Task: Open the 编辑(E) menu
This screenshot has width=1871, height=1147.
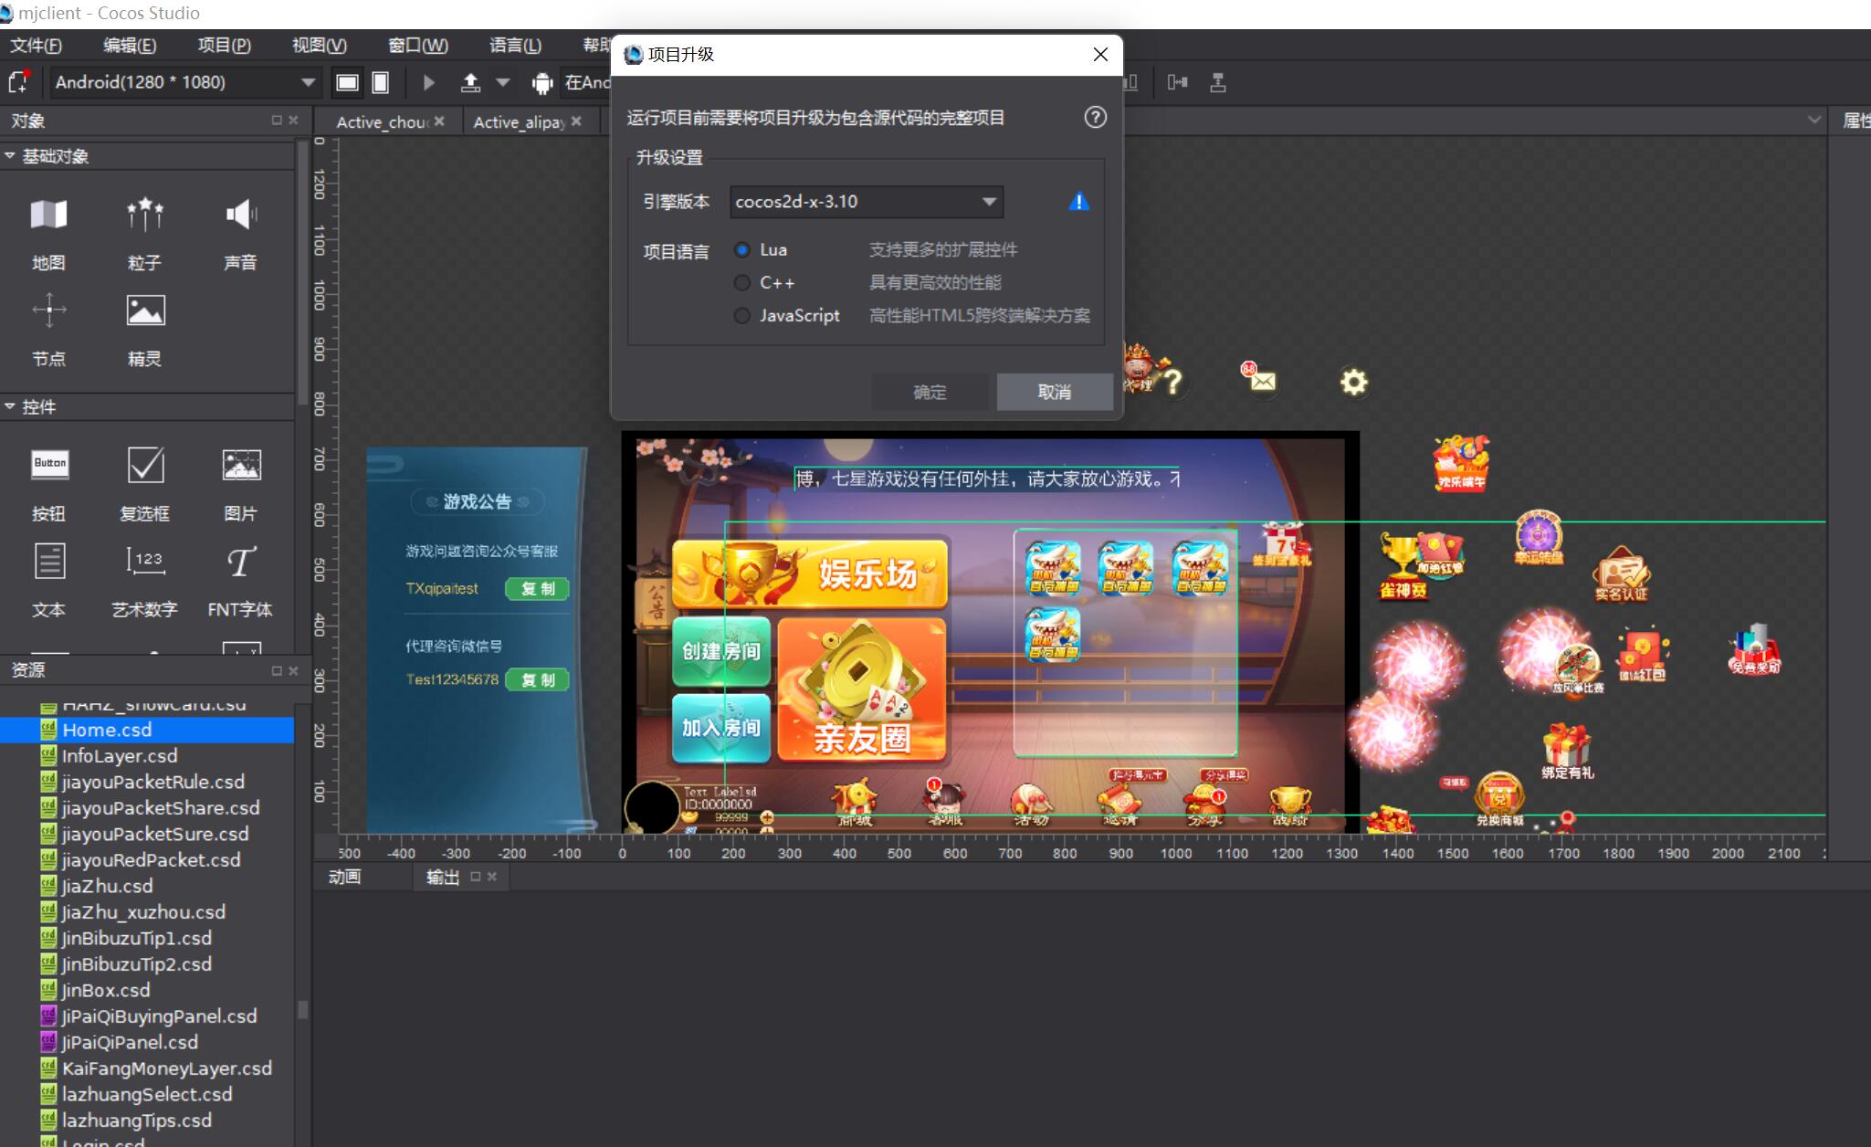Action: pyautogui.click(x=130, y=46)
